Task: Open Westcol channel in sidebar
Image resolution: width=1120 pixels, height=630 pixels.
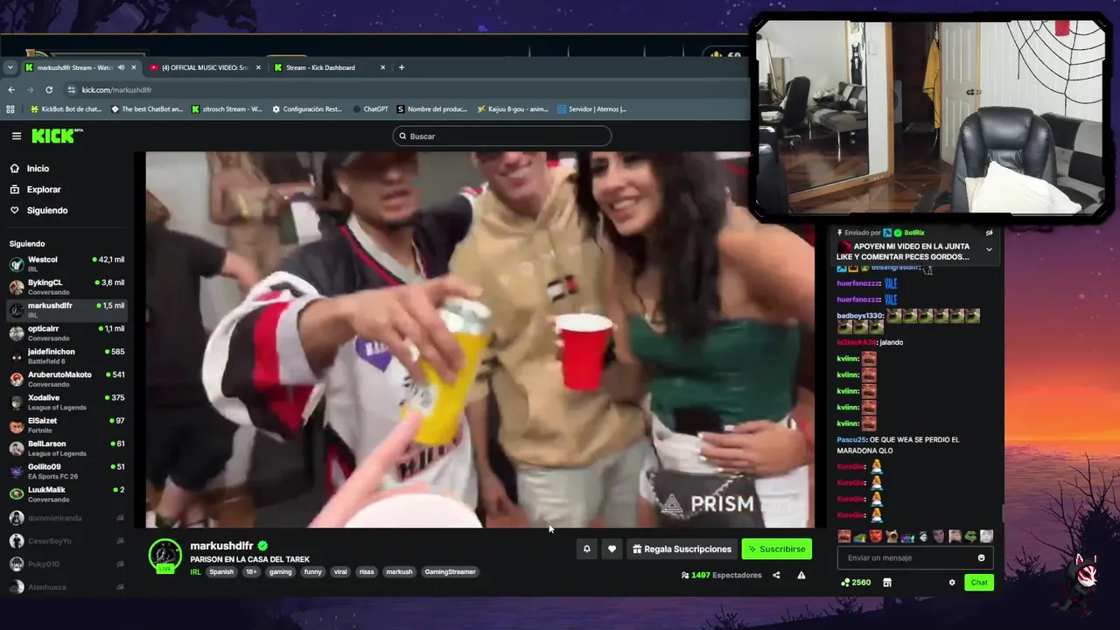Action: pos(67,263)
